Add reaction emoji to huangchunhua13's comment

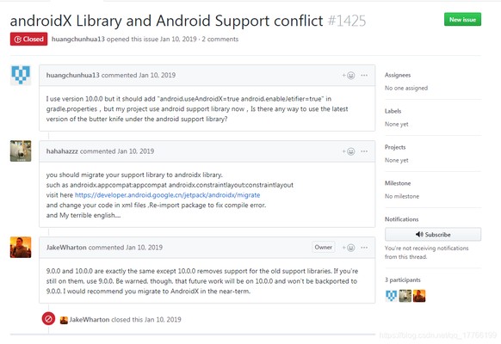(x=349, y=76)
